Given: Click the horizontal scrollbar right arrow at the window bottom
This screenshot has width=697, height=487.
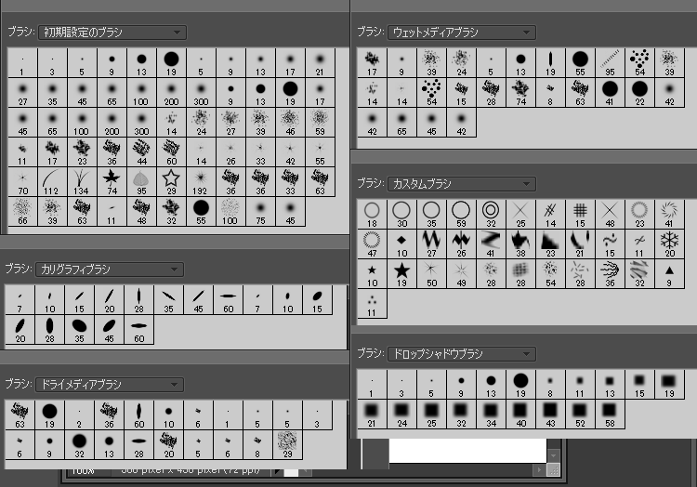Looking at the screenshot, I should (539, 470).
